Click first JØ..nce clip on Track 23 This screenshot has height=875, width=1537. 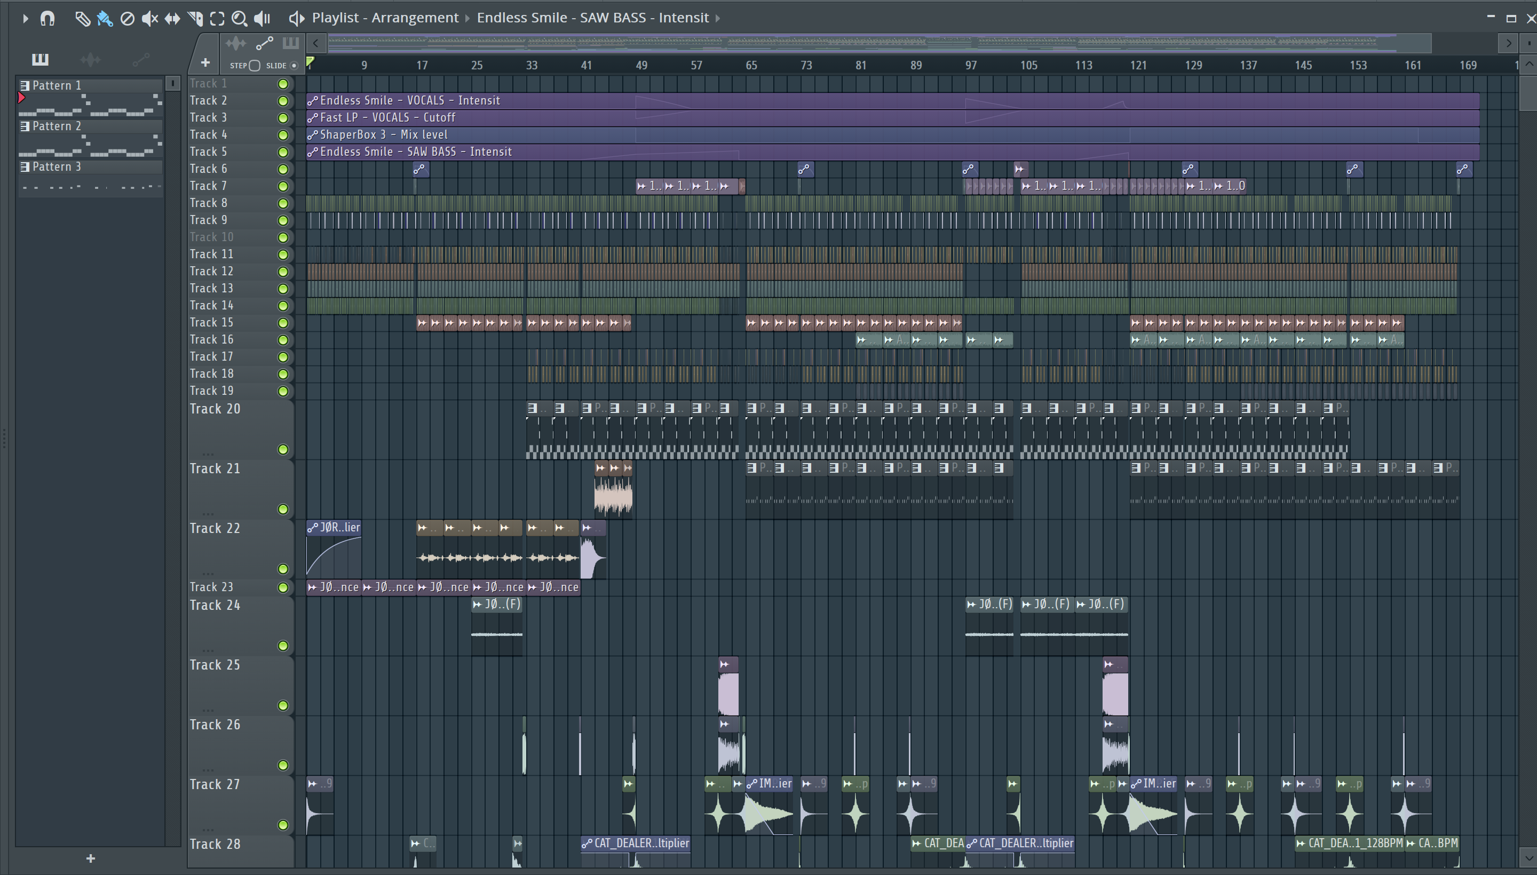334,587
